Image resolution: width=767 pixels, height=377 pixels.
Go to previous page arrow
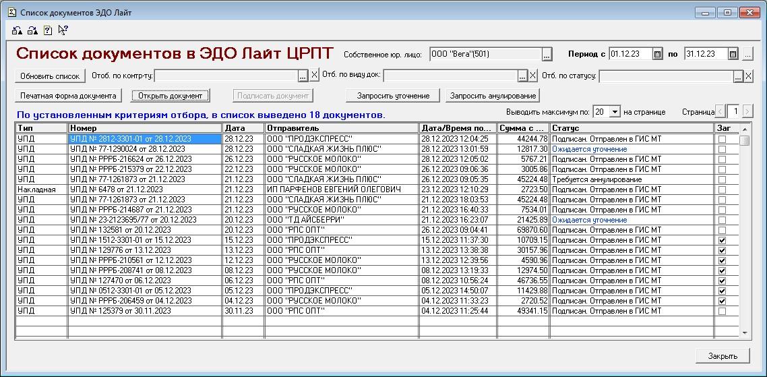click(x=720, y=112)
